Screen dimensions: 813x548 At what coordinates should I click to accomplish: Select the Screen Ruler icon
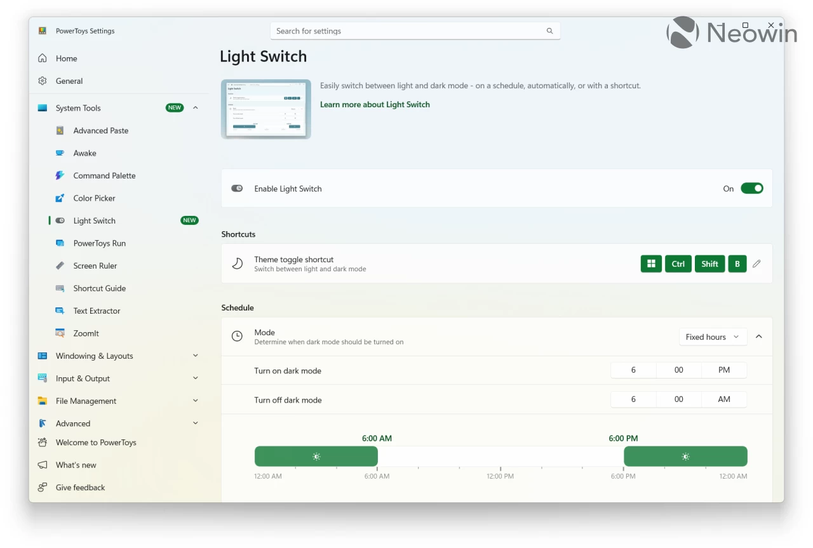click(60, 266)
